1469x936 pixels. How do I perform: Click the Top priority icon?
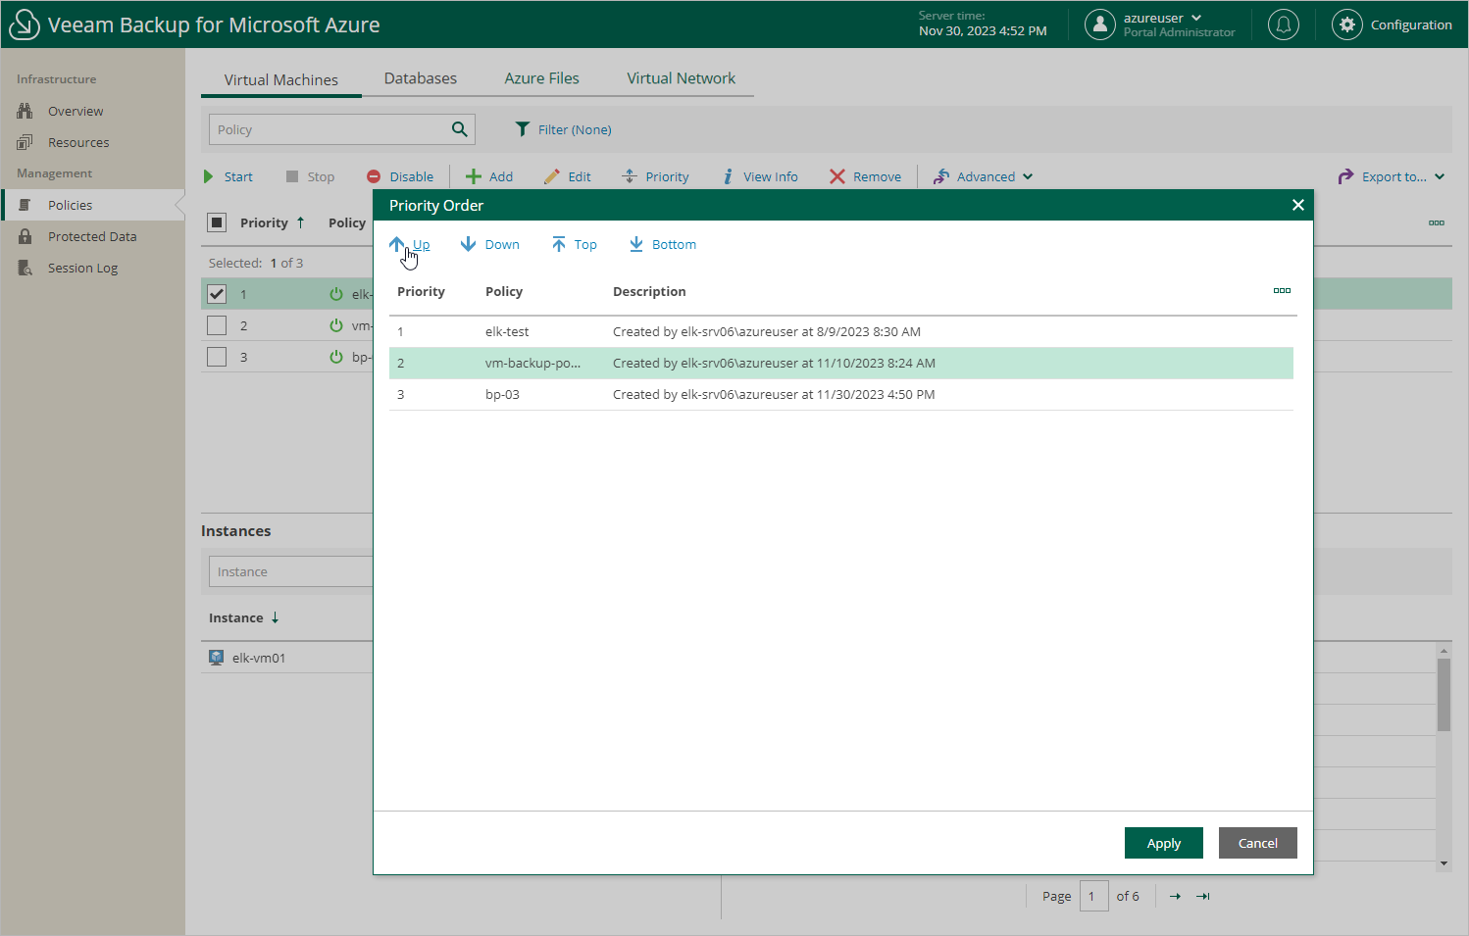click(x=558, y=244)
